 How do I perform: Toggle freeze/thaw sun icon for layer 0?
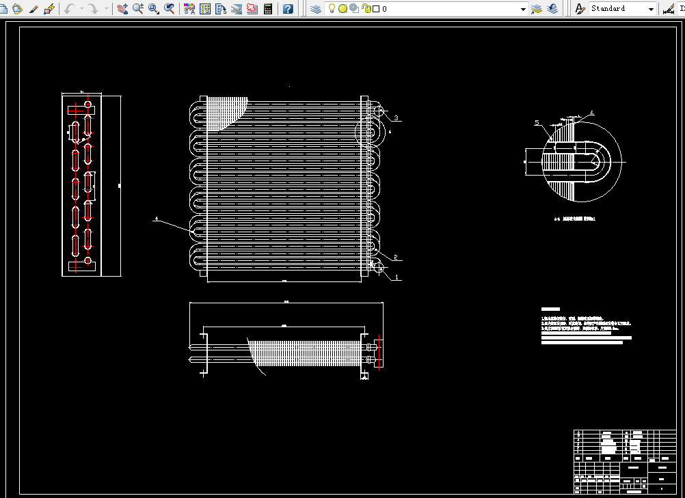tap(343, 9)
